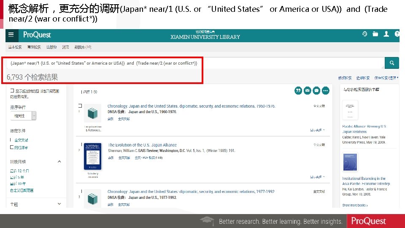Select all results checkbox above list
Screen dimensions: 405x228
(x=81, y=92)
